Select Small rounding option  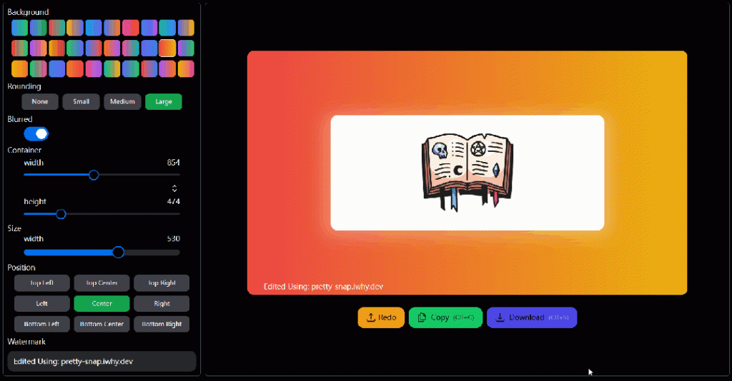[81, 101]
